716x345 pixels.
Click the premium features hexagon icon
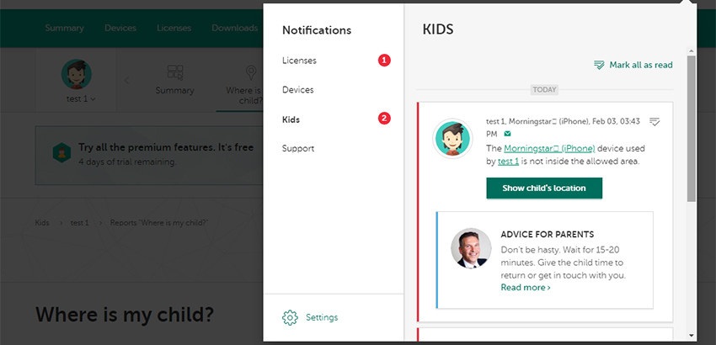pos(61,153)
